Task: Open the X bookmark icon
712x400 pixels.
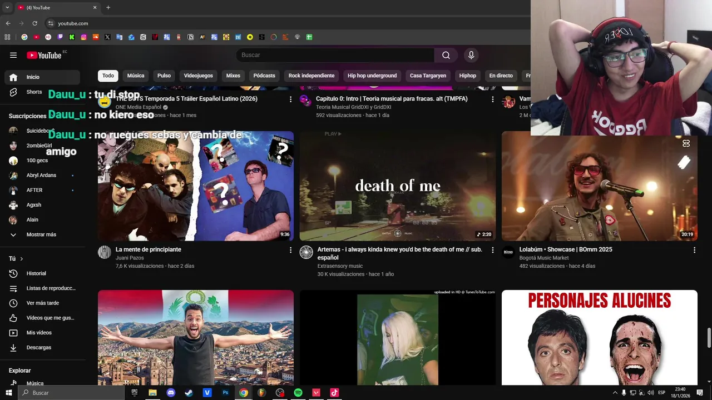Action: tap(107, 37)
